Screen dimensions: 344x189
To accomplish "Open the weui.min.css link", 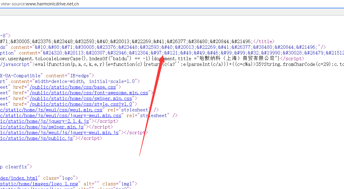I will [51, 110].
